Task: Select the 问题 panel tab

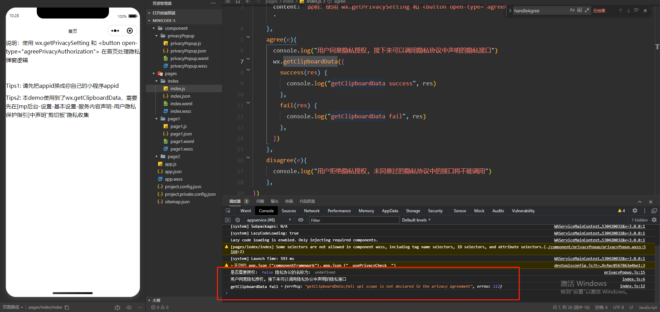Action: (260, 201)
